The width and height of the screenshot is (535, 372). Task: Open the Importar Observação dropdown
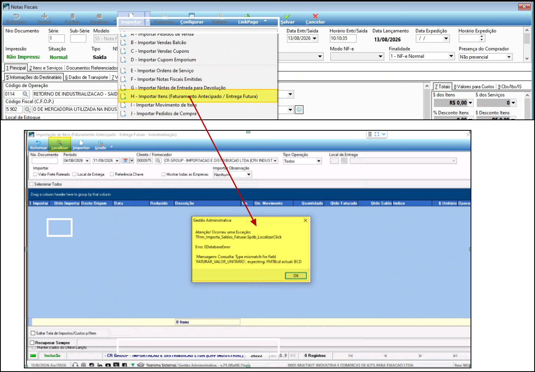[249, 174]
